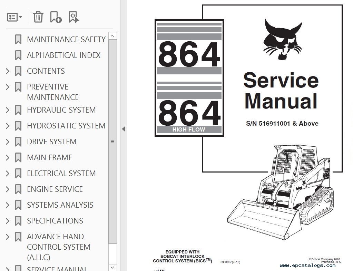The width and height of the screenshot is (353, 271).
Task: Click the bookmark icon beside DRIVE SYSTEM
Action: tap(18, 142)
